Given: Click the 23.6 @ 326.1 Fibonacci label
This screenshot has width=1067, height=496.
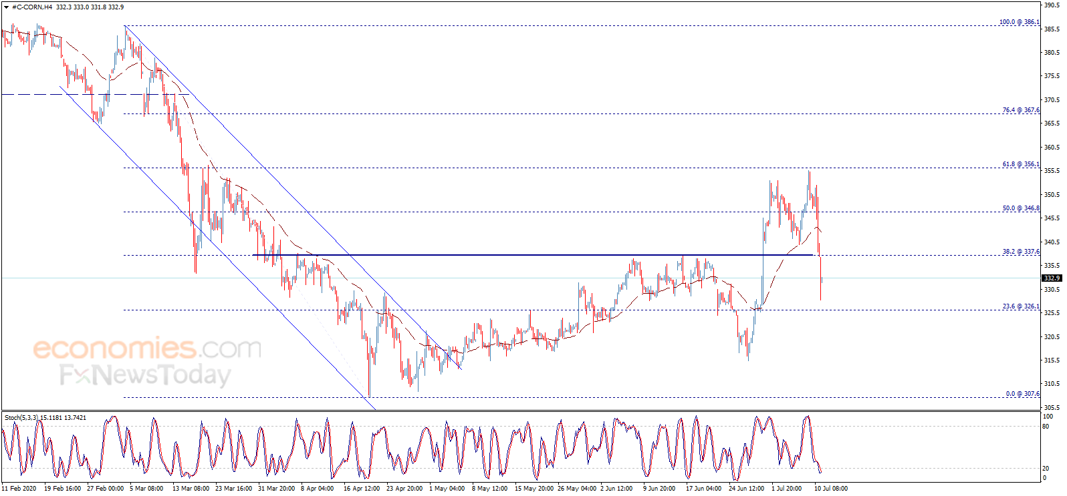Looking at the screenshot, I should click(x=1021, y=306).
